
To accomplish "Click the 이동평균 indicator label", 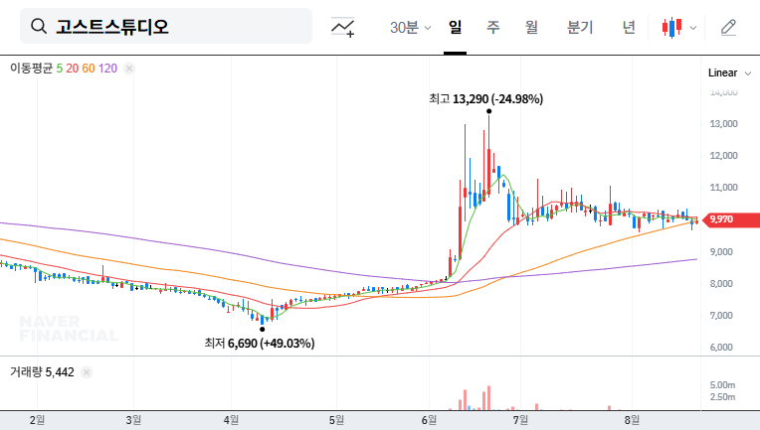I will tap(31, 69).
